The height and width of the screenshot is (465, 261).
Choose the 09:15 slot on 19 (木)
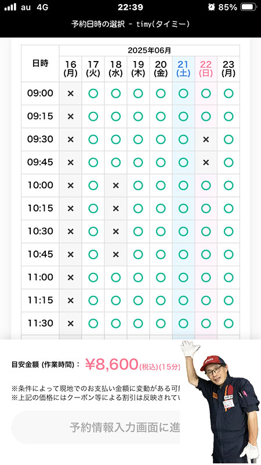click(x=138, y=116)
